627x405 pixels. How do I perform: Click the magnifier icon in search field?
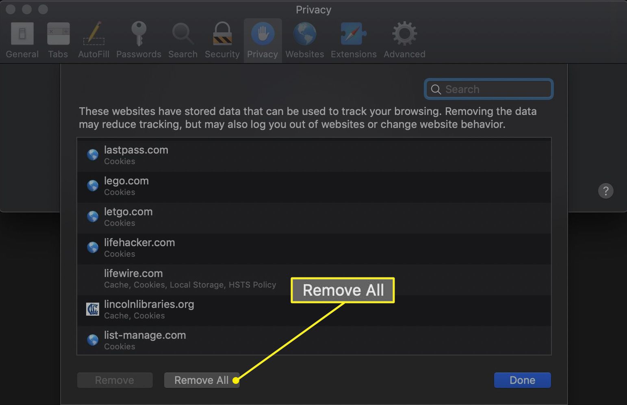[x=436, y=89]
